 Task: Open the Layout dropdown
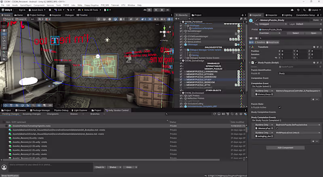pyautogui.click(x=314, y=10)
